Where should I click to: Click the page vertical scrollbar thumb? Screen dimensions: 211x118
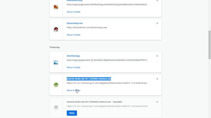click(210, 45)
